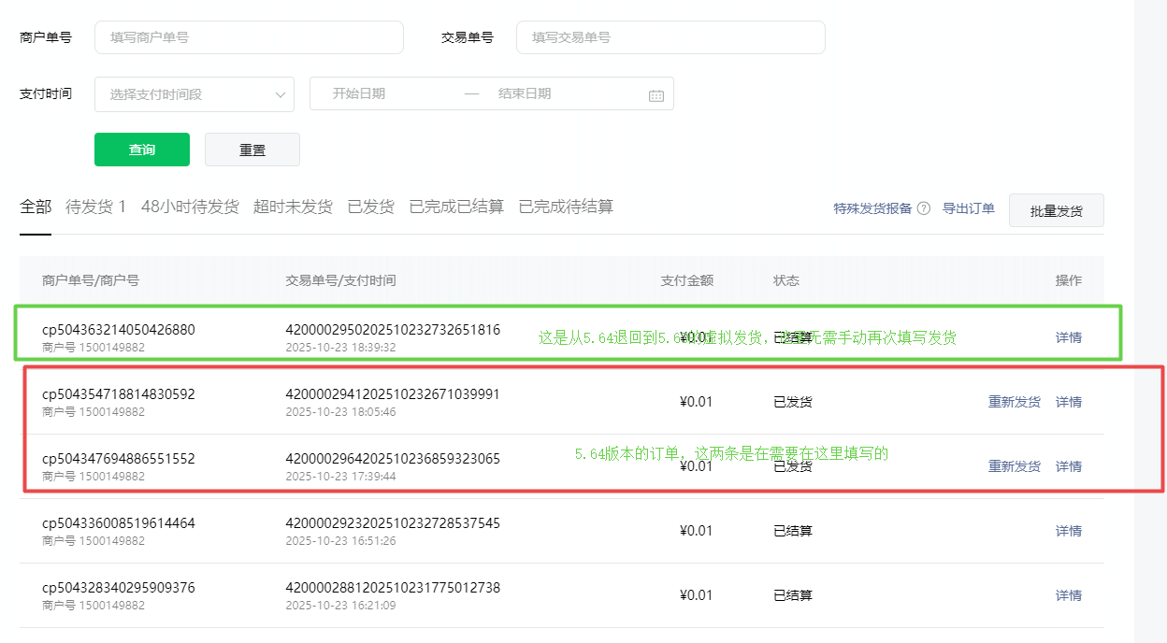
Task: Pick the 开始日期 start date field
Action: click(359, 93)
